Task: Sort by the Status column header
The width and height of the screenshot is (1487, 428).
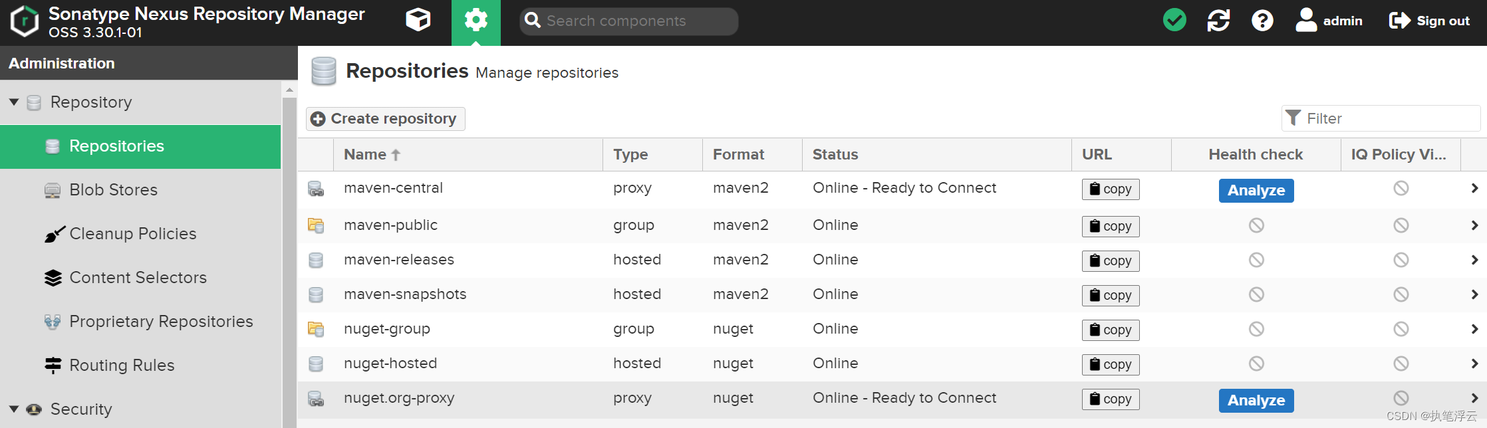Action: pos(937,154)
